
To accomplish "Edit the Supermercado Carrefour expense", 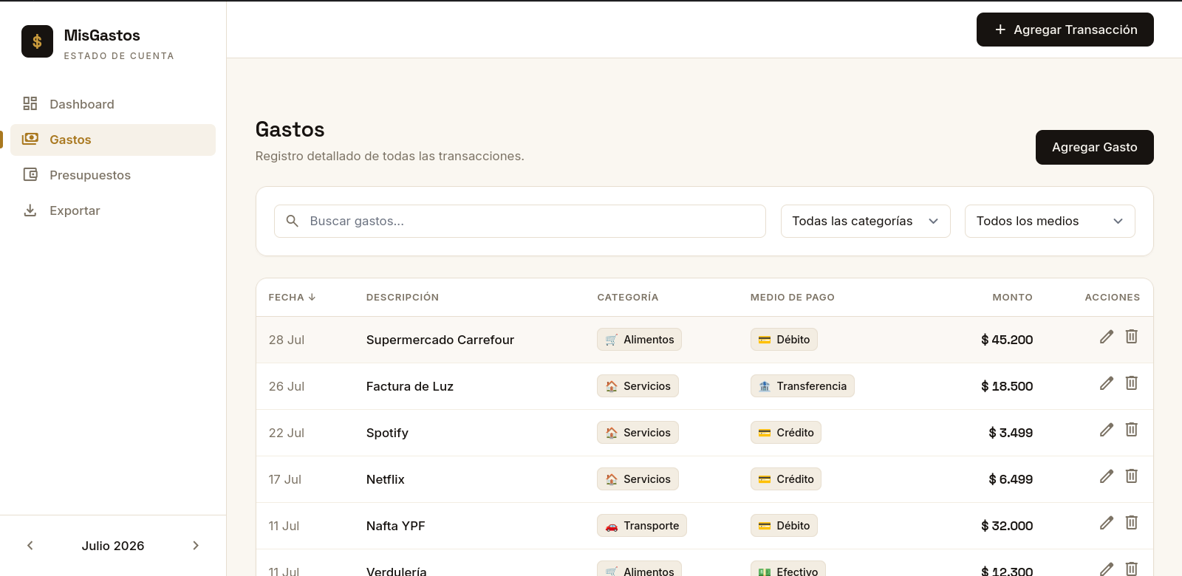I will click(x=1107, y=337).
